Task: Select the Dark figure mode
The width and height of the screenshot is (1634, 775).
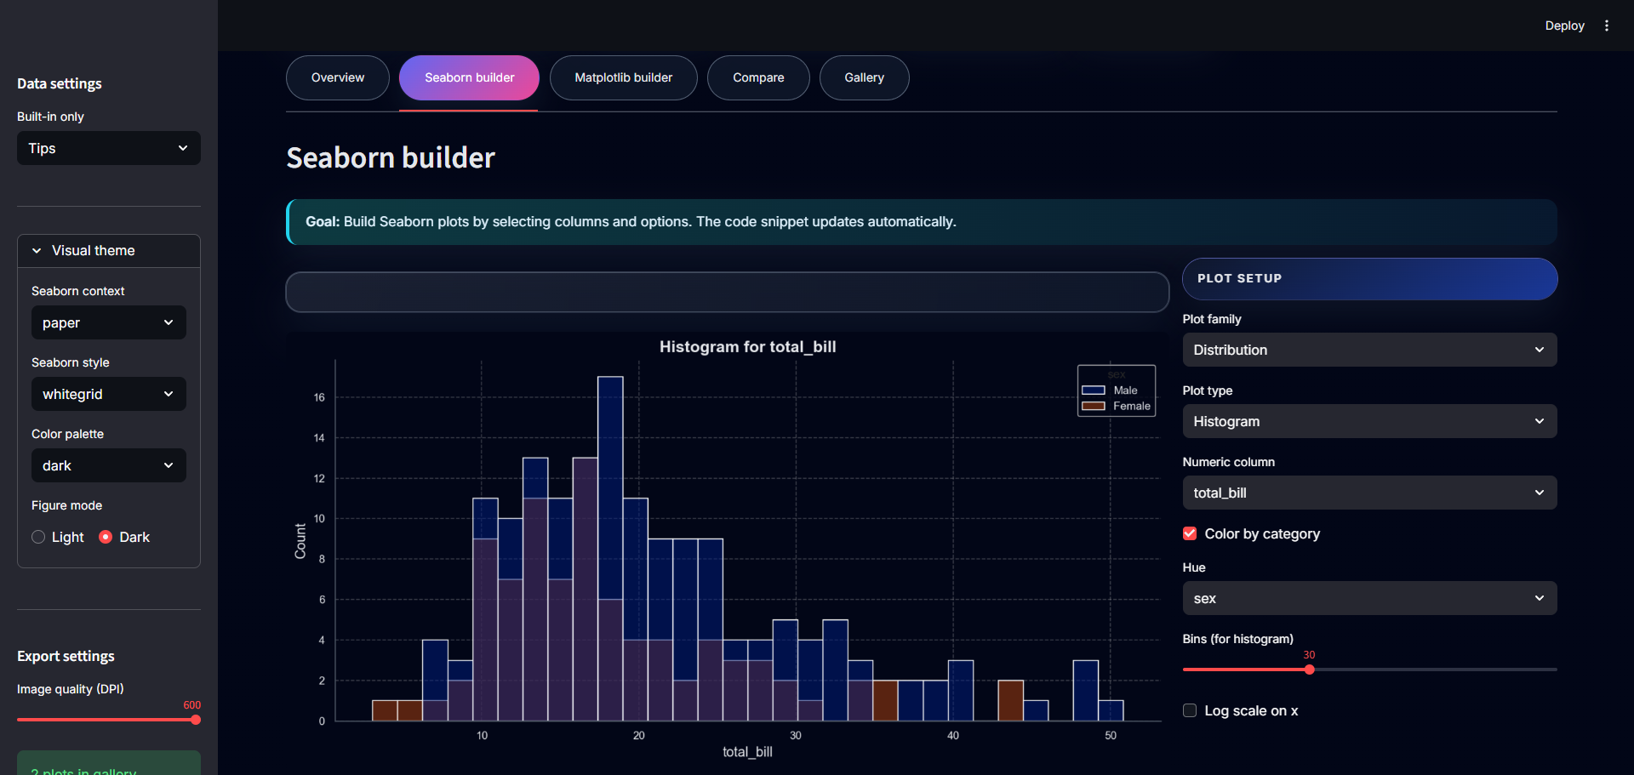Action: 106,537
